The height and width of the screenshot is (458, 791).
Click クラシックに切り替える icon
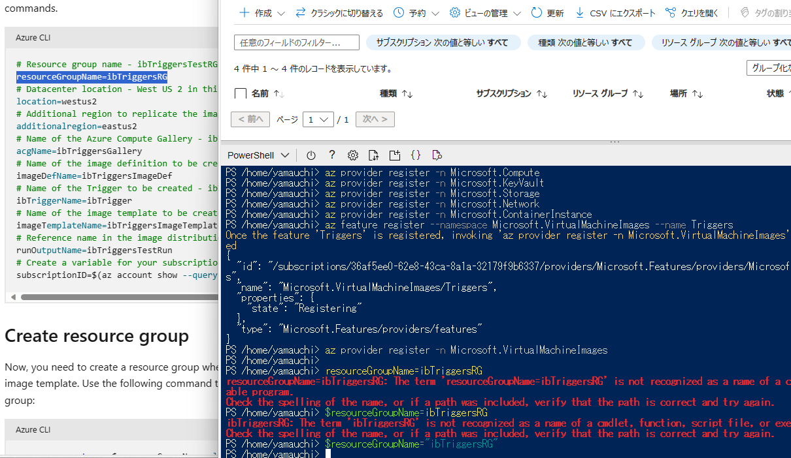coord(303,11)
